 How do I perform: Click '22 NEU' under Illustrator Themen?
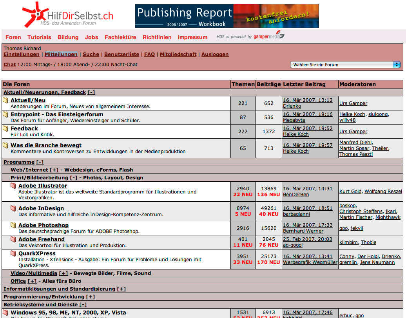click(243, 195)
